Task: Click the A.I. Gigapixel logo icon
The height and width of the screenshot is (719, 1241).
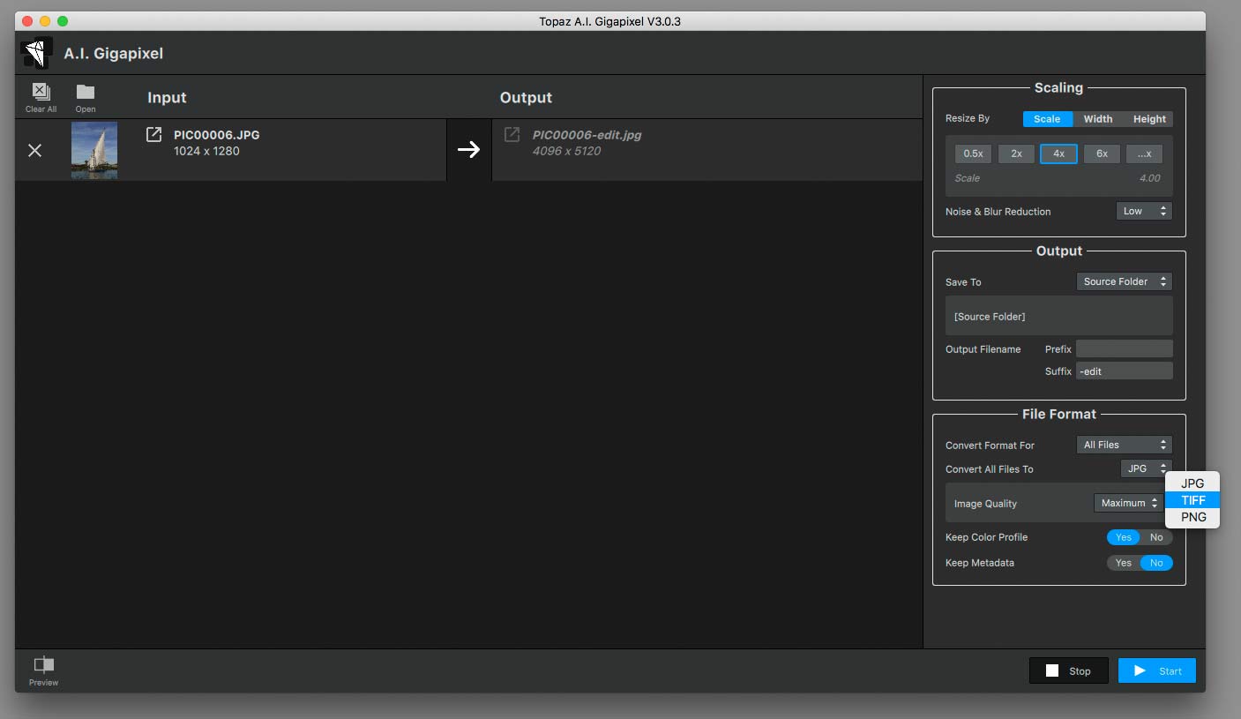Action: tap(36, 54)
